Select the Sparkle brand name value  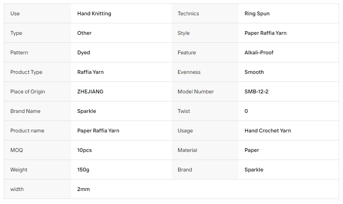87,111
